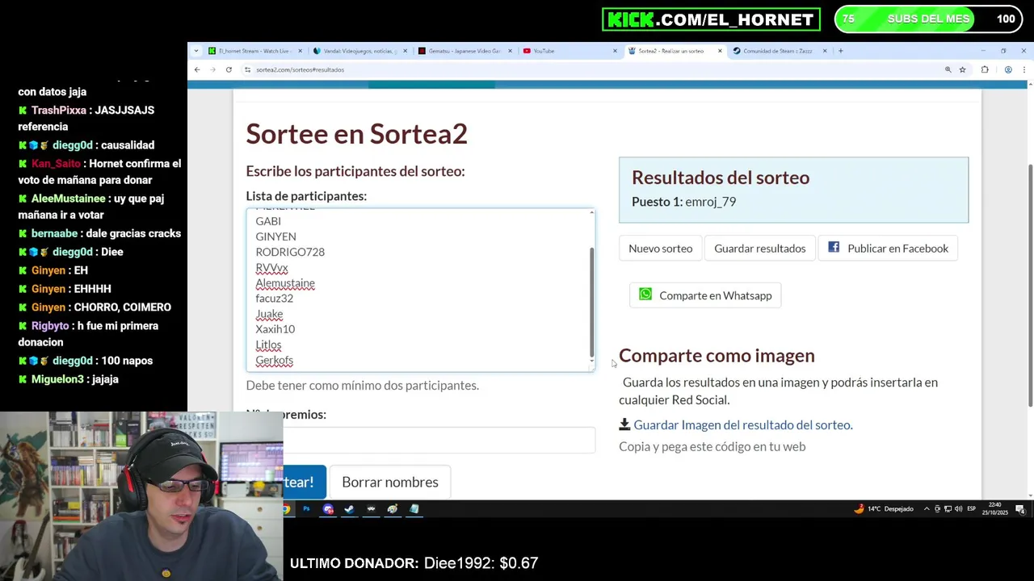Click Comparte en Whatsapp button
The width and height of the screenshot is (1034, 581).
point(706,295)
